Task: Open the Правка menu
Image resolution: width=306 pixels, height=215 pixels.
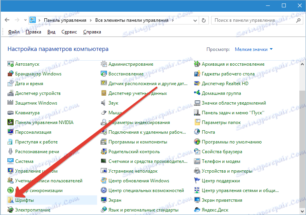Action: point(33,32)
